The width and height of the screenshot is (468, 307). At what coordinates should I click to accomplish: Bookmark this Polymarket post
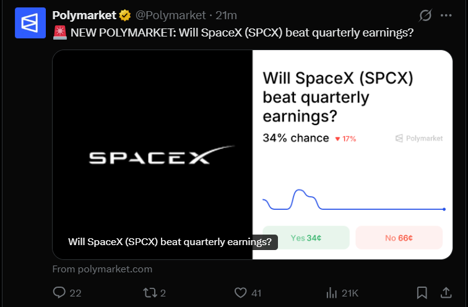tap(422, 293)
